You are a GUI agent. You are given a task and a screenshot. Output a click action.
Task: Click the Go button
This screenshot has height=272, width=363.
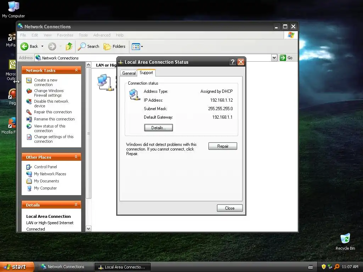(286, 58)
